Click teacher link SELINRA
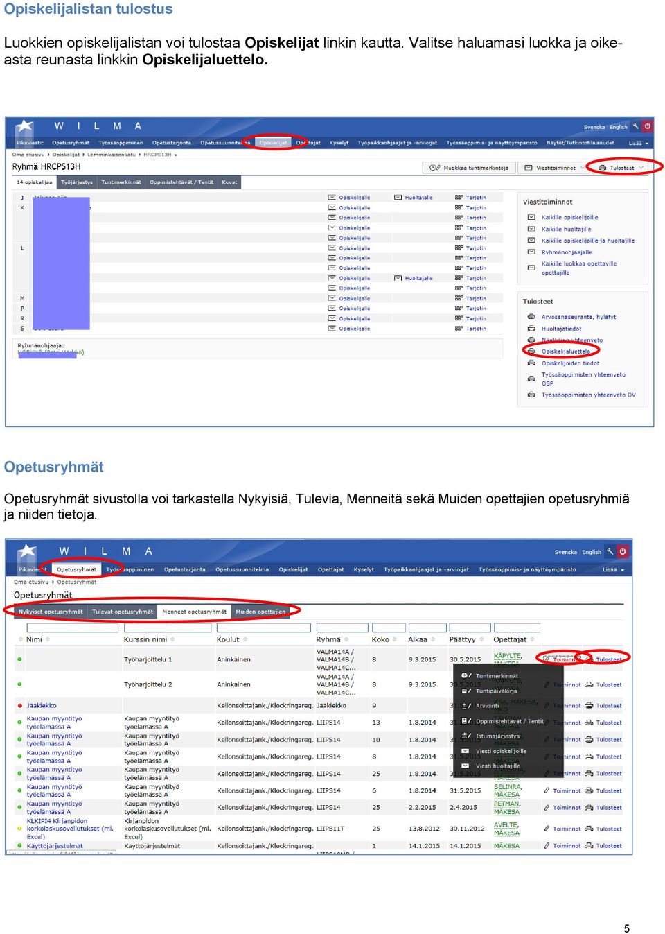This screenshot has width=665, height=934. pos(507,787)
